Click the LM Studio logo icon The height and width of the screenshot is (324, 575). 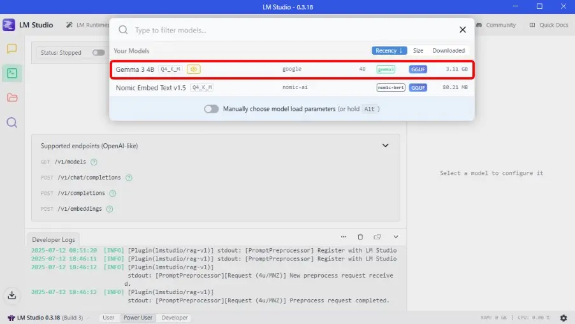pos(9,25)
